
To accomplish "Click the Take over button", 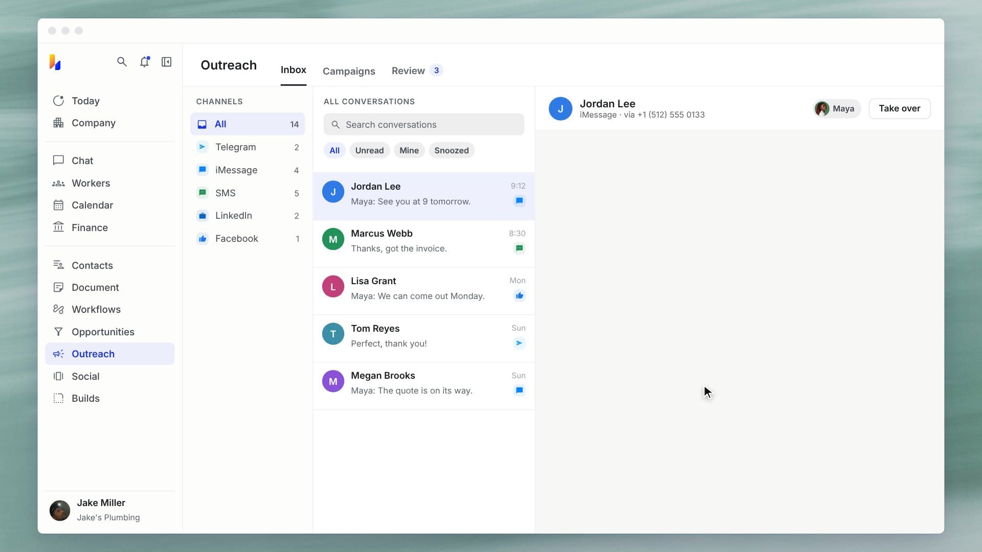I will click(x=899, y=108).
